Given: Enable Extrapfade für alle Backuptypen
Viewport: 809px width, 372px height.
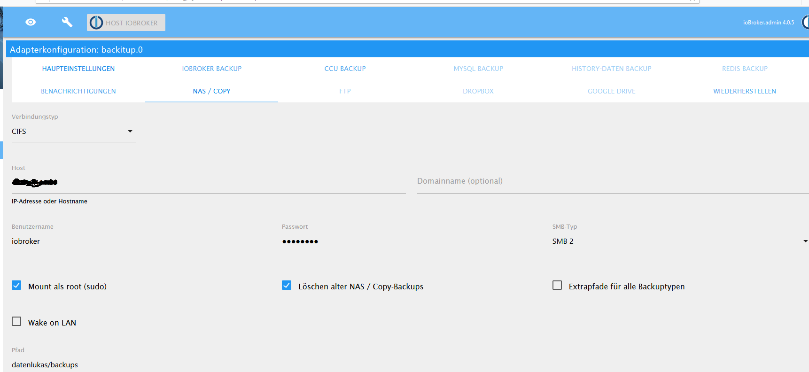Looking at the screenshot, I should click(557, 286).
